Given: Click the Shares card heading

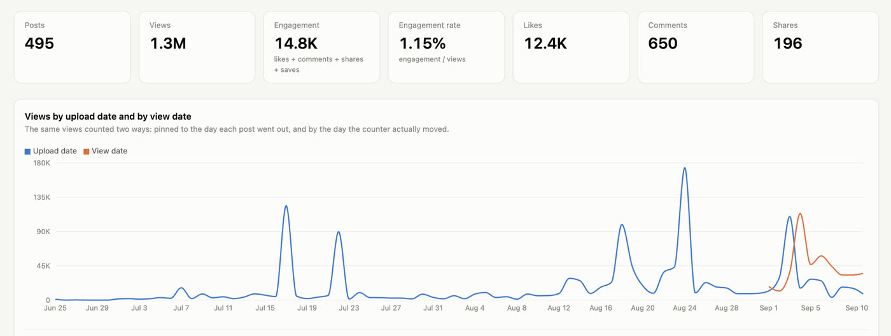Looking at the screenshot, I should pyautogui.click(x=785, y=25).
